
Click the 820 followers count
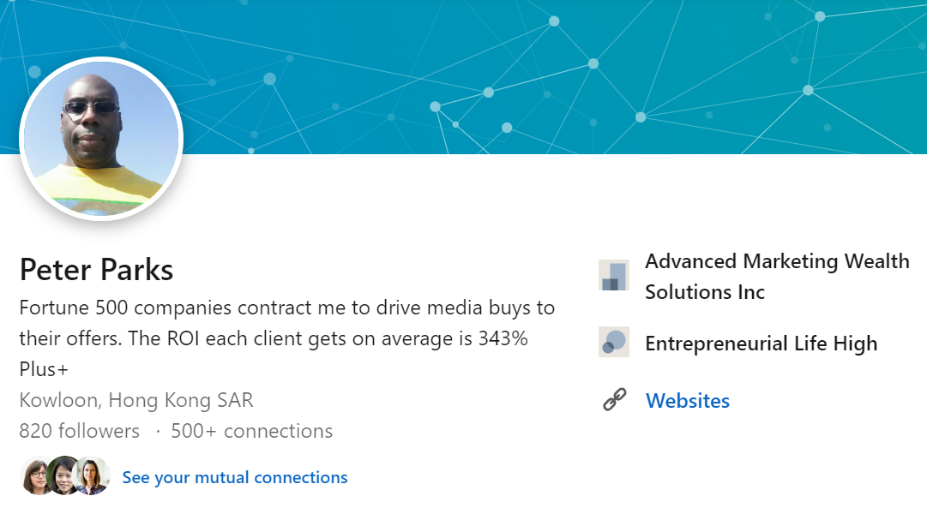click(x=79, y=431)
